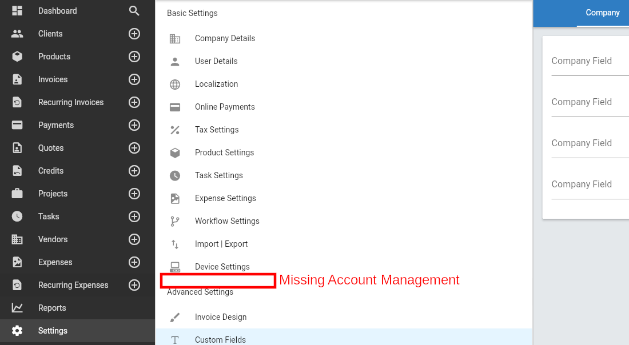Click the Import Export arrows icon

point(175,244)
